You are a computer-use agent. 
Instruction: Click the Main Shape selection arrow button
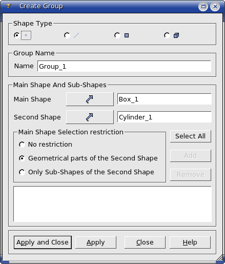[90, 99]
